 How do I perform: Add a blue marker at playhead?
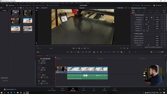[109, 52]
